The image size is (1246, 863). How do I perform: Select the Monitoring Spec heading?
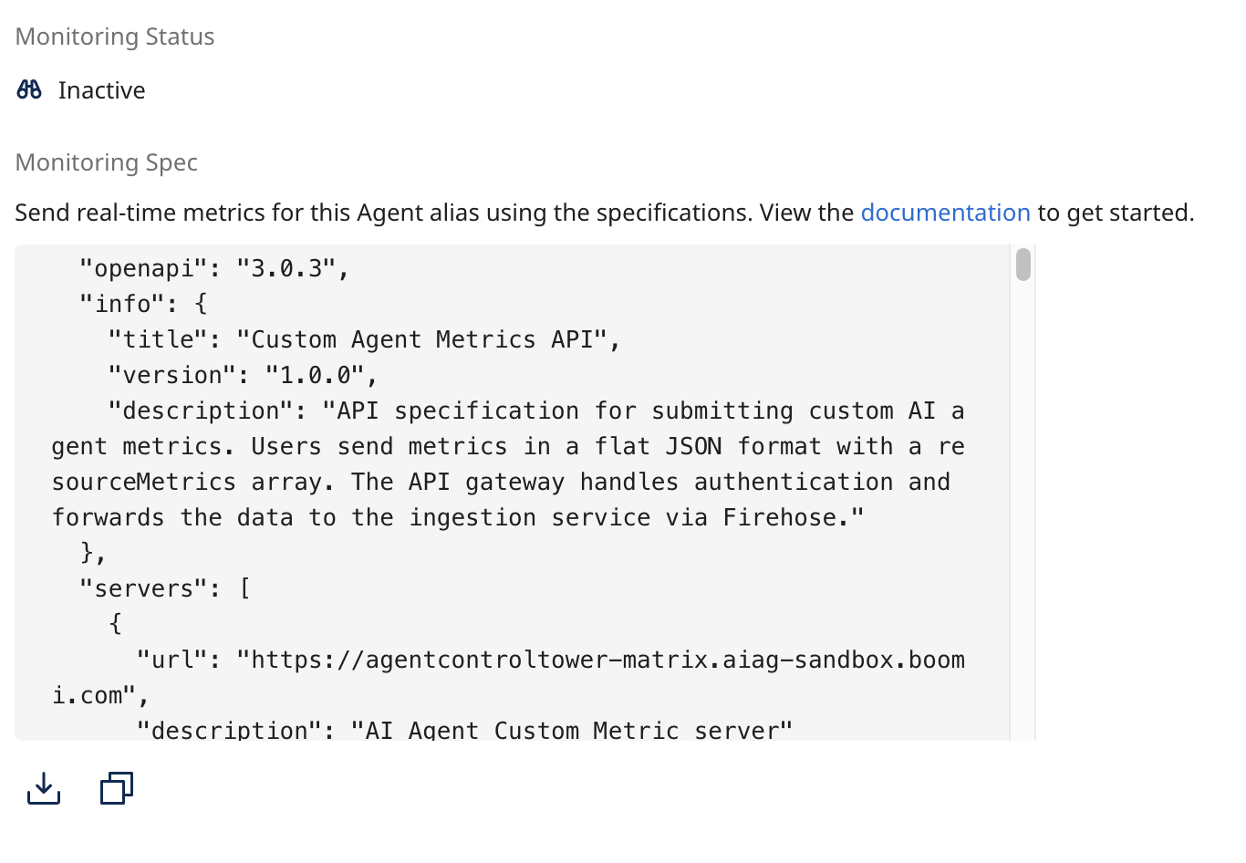click(x=106, y=161)
